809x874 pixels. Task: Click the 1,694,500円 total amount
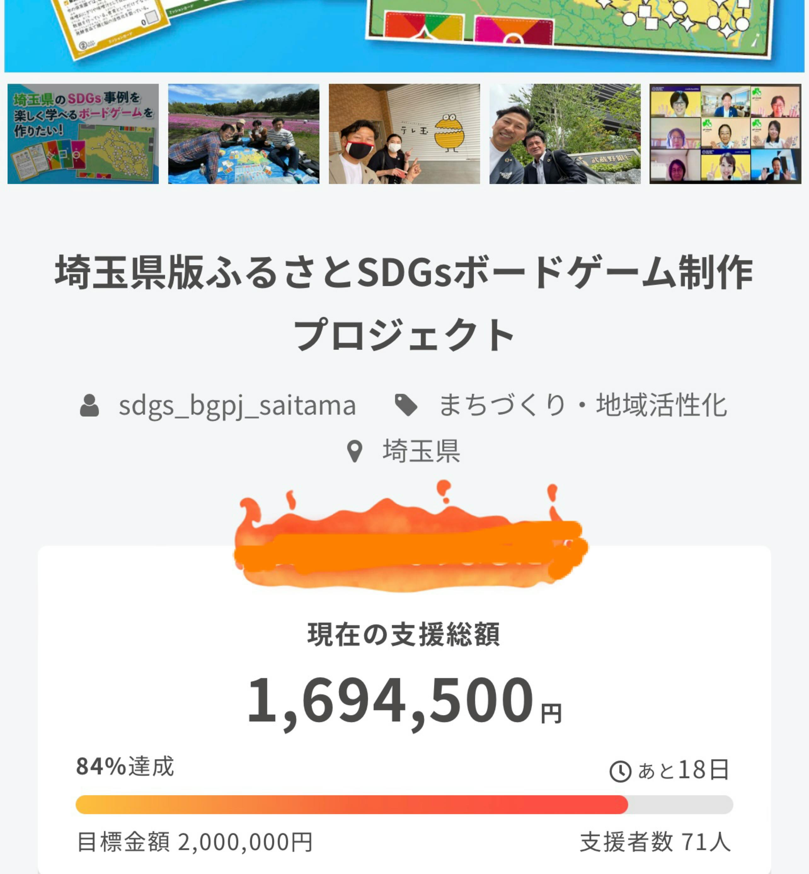point(404,701)
